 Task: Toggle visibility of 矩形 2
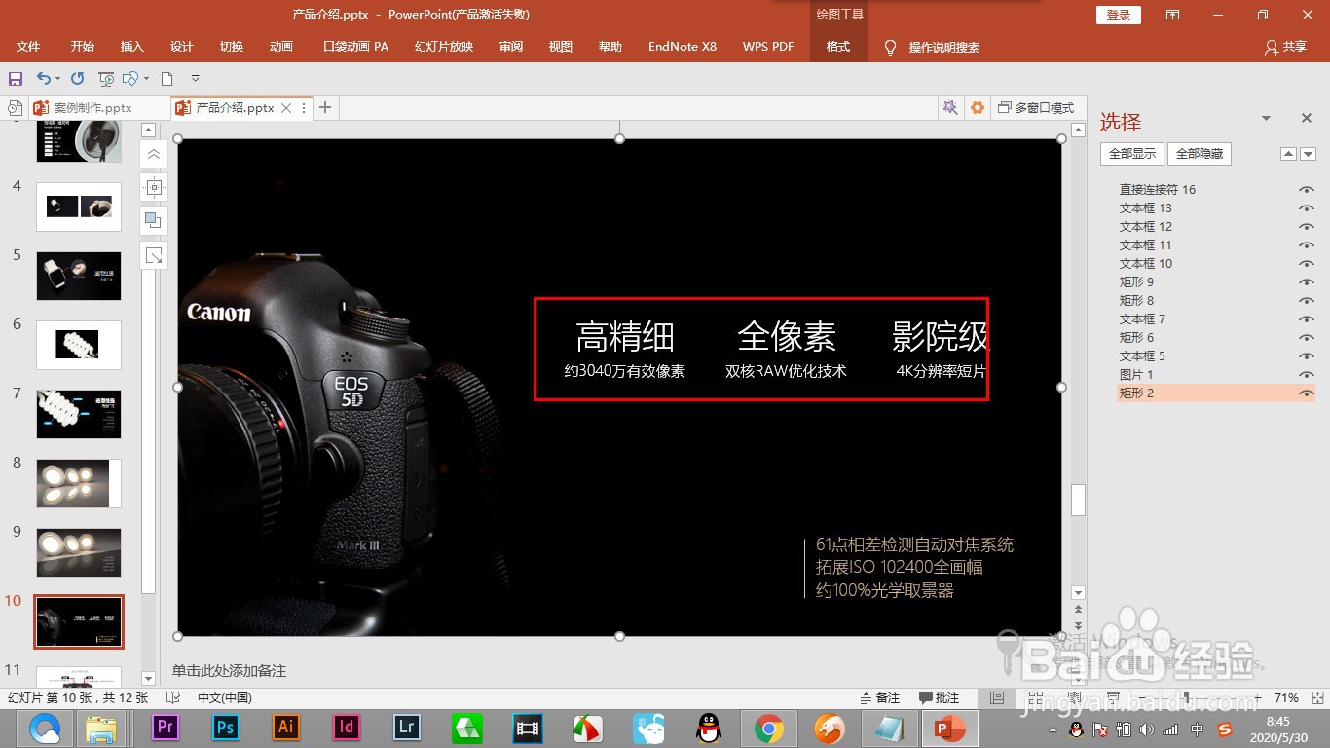(1307, 393)
